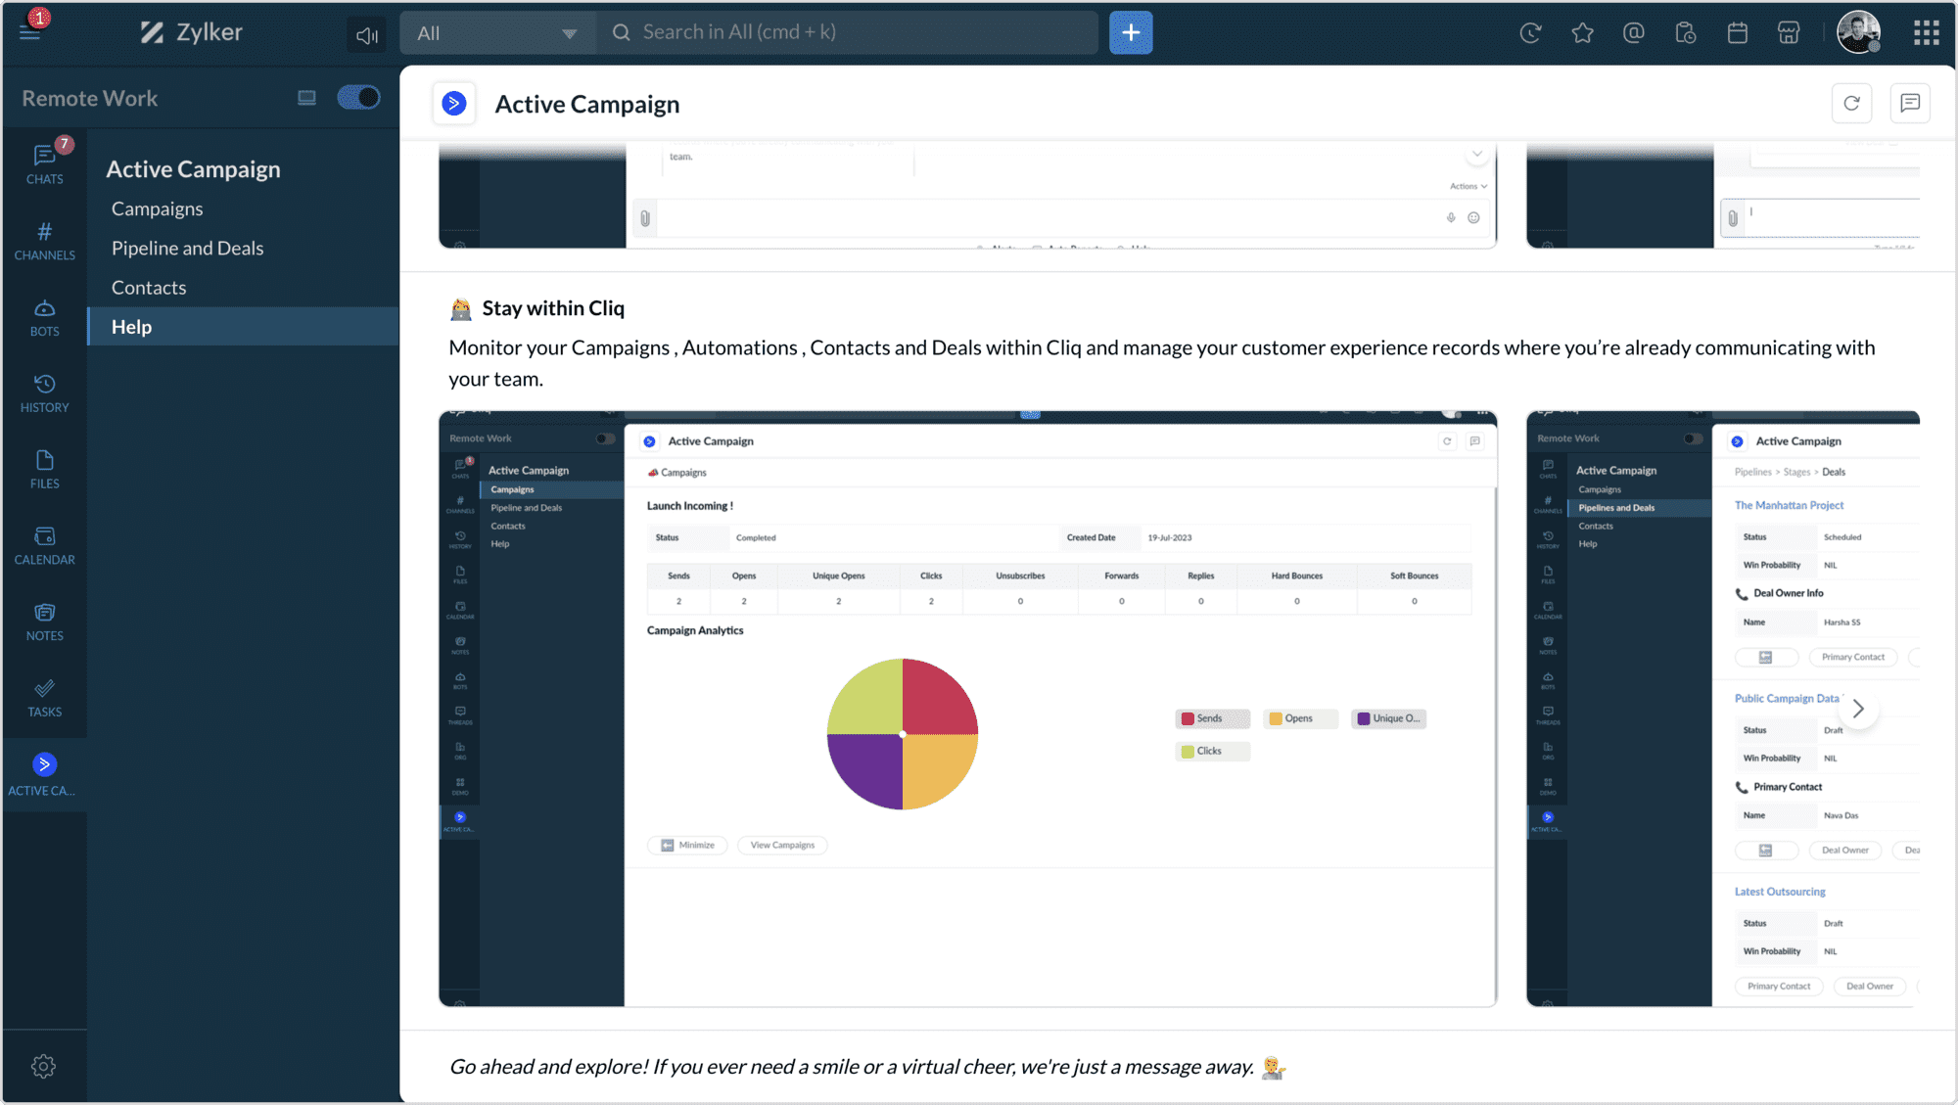The width and height of the screenshot is (1958, 1105).
Task: Click the Zylker logo
Action: pyautogui.click(x=191, y=32)
